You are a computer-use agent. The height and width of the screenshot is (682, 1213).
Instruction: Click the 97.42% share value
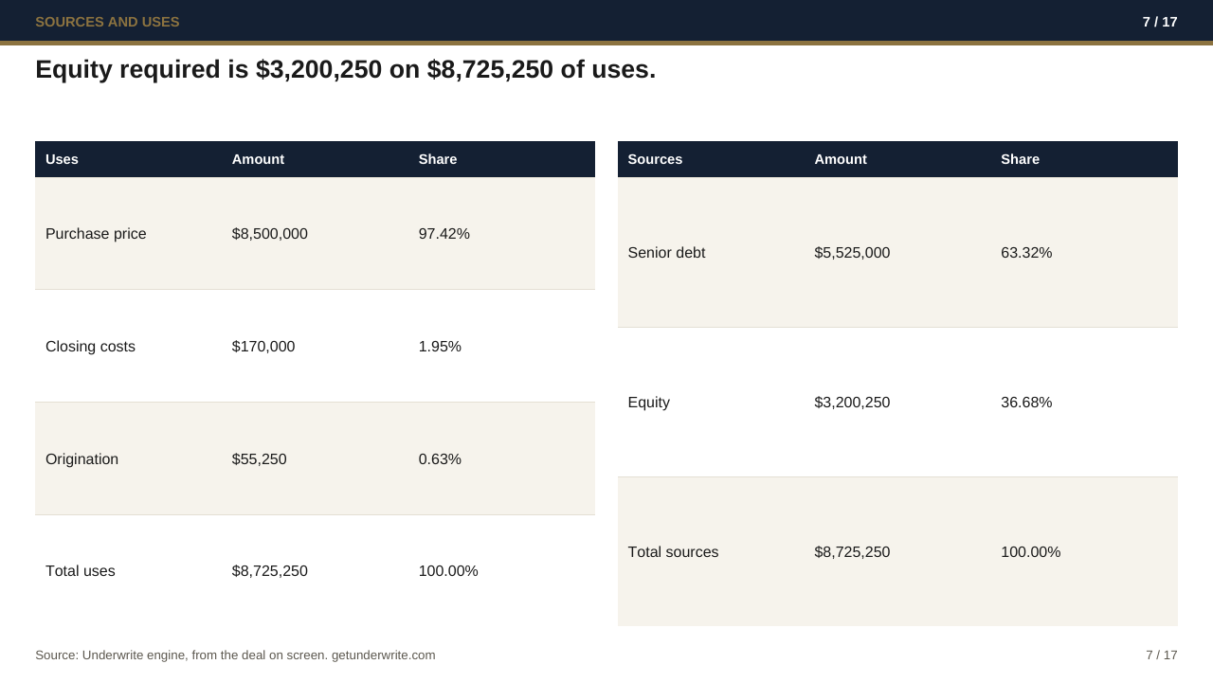[x=444, y=234]
